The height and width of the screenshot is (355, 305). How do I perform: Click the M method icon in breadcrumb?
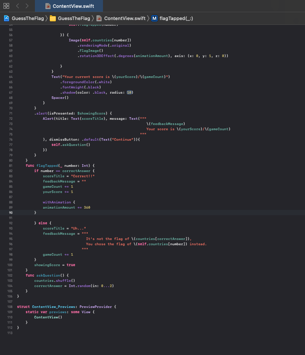tap(154, 18)
